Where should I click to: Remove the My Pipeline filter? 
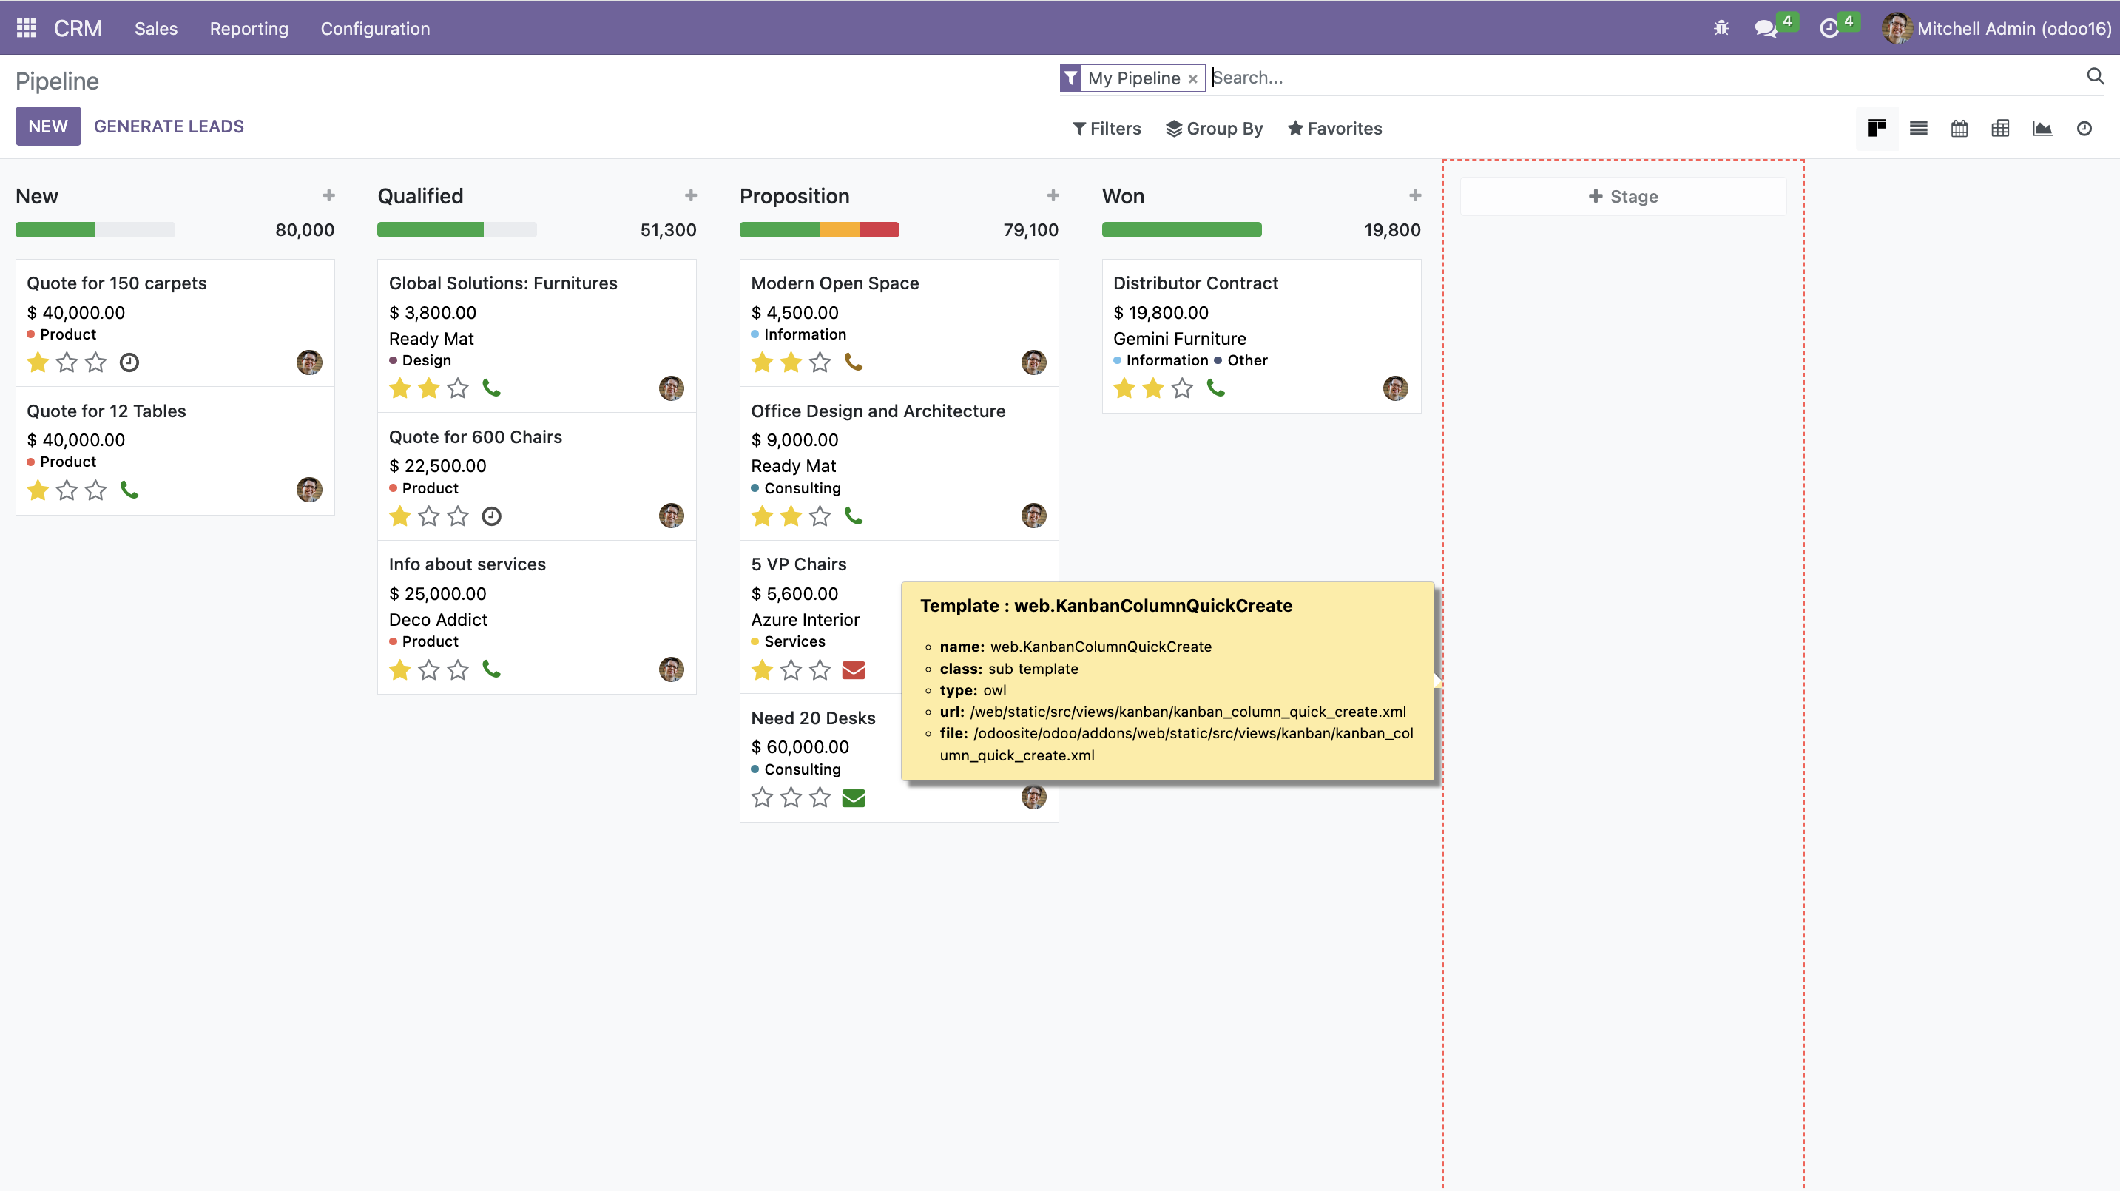[1192, 79]
